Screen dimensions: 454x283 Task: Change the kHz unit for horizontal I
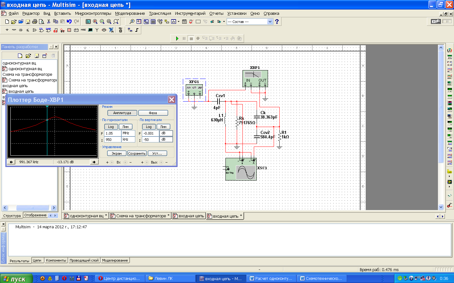tap(128, 140)
